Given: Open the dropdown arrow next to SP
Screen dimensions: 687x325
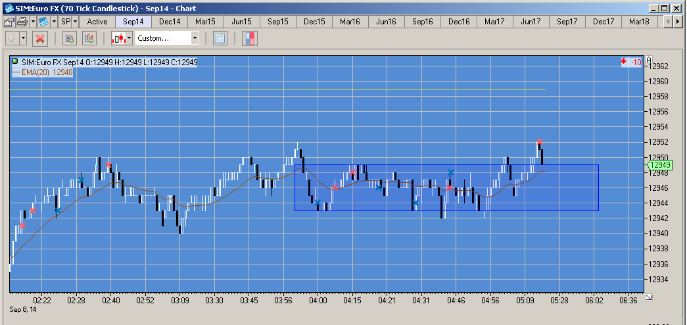Looking at the screenshot, I should point(76,22).
